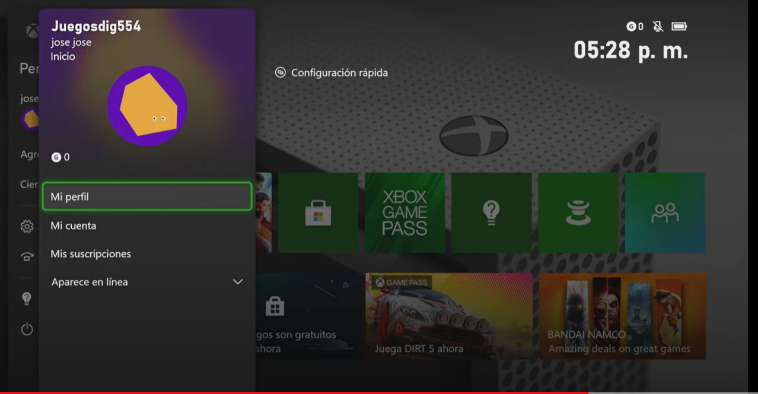
Task: Click muted microphone status icon
Action: pos(658,26)
